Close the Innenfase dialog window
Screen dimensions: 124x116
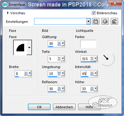[x=115, y=3]
